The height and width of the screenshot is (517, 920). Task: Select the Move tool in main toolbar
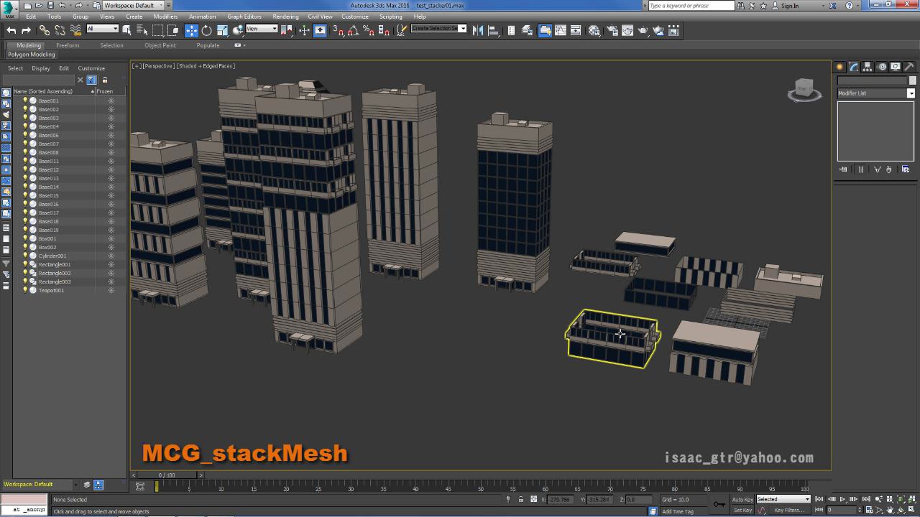(191, 30)
